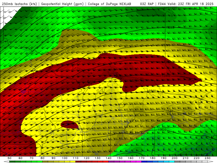Select the bright magenta swatch for 165-170 kts
Viewport: 217px width, 163px height.
point(139,162)
